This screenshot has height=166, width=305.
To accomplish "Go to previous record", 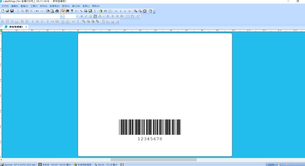I will pos(121,11).
